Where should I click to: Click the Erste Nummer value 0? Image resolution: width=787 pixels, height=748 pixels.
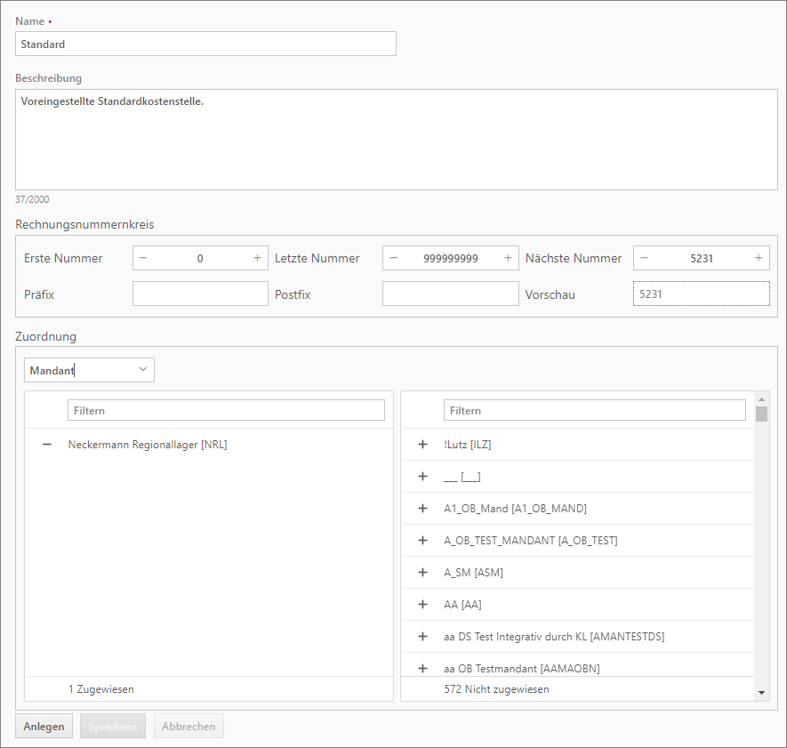coord(200,258)
